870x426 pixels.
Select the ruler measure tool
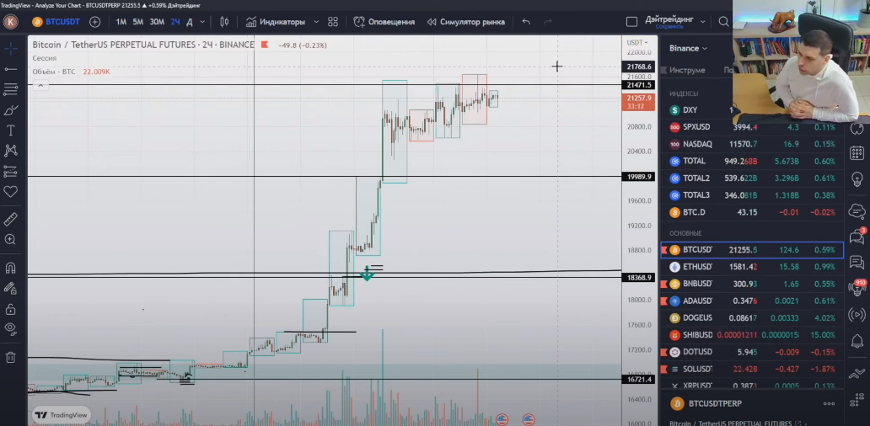[x=11, y=220]
